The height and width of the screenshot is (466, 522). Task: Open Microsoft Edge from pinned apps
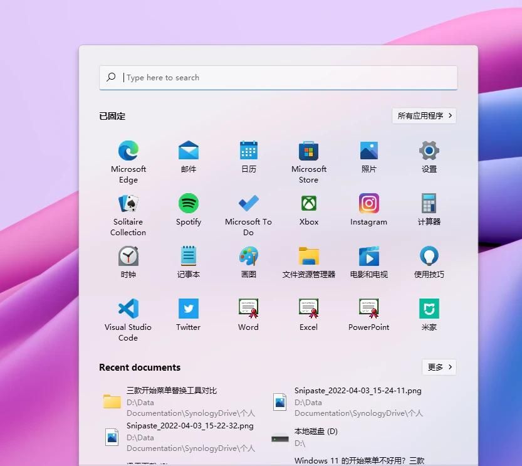(128, 151)
